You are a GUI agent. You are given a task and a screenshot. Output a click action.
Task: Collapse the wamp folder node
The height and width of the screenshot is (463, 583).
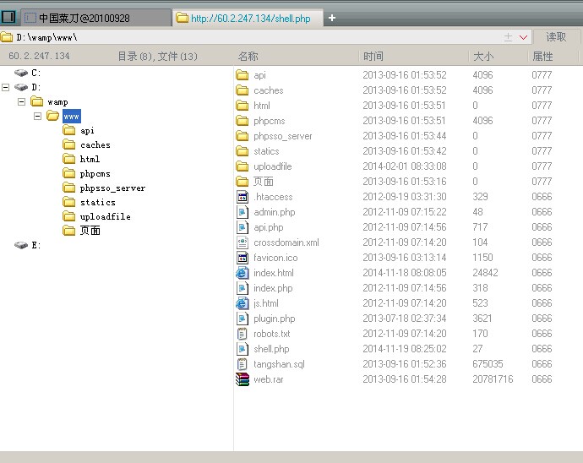pyautogui.click(x=22, y=102)
